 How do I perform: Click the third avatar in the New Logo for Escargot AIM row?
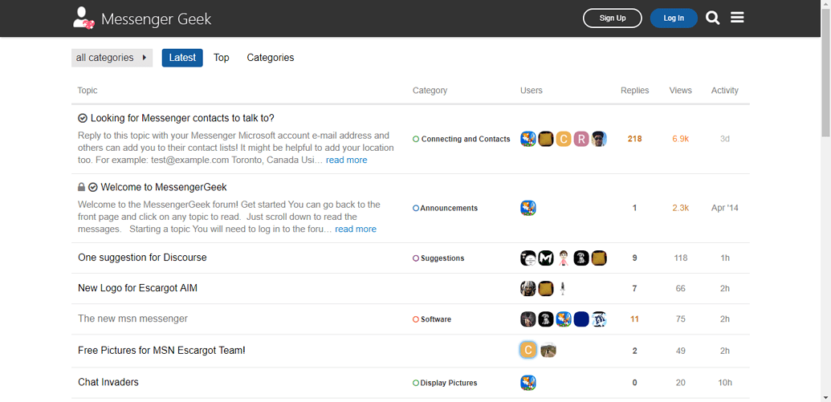coord(564,289)
